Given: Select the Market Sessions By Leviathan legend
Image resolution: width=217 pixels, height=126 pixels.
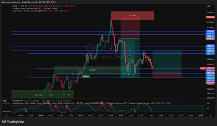Looking at the screenshot, I should click(x=81, y=103).
